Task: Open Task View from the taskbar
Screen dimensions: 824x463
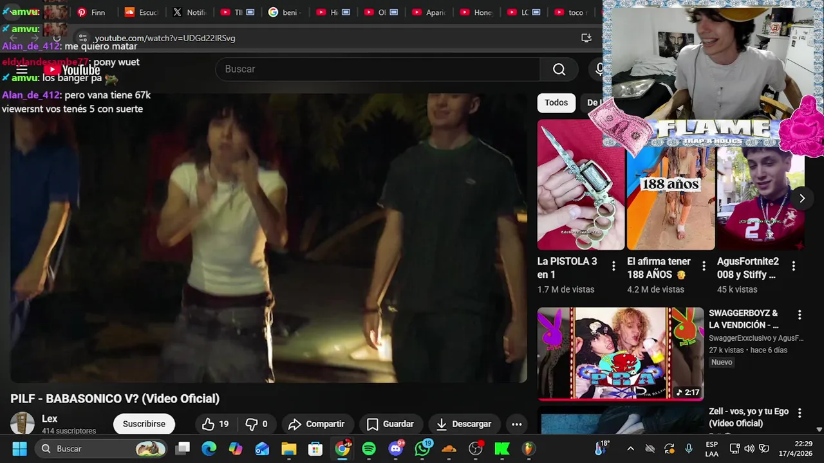Action: pyautogui.click(x=183, y=448)
